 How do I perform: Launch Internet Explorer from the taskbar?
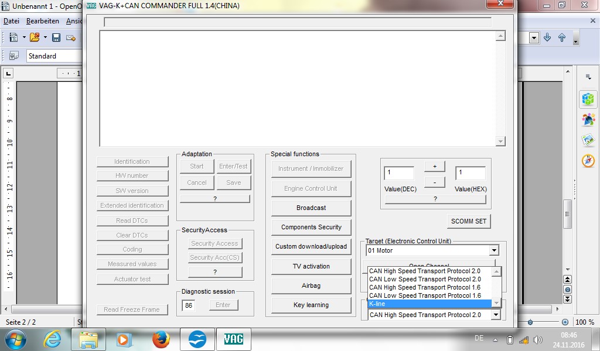pyautogui.click(x=52, y=339)
